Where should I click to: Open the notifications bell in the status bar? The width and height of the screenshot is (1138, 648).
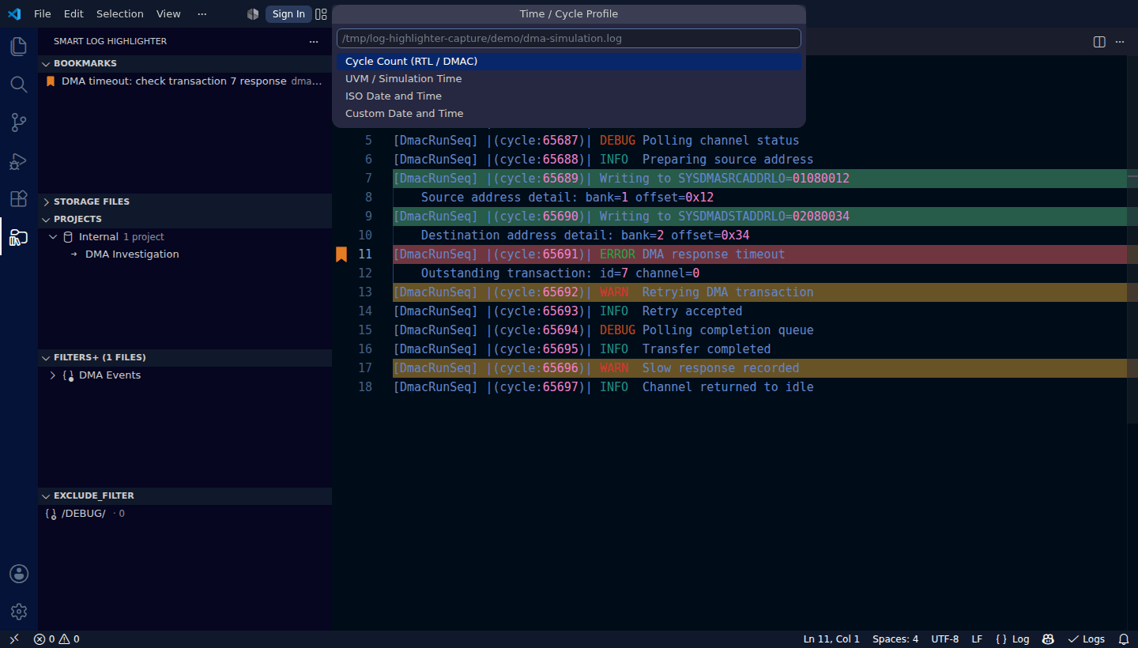(1124, 639)
